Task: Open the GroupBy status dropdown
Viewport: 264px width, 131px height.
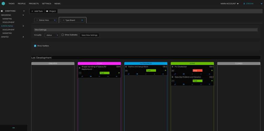Action: click(x=52, y=35)
